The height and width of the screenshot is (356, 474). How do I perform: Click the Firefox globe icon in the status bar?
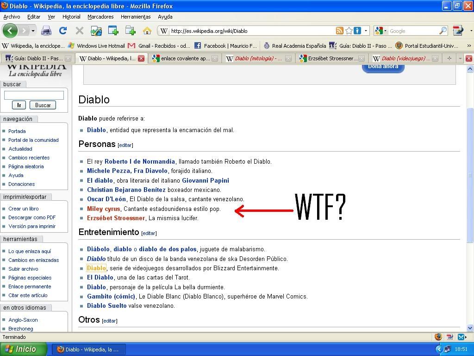point(438,337)
